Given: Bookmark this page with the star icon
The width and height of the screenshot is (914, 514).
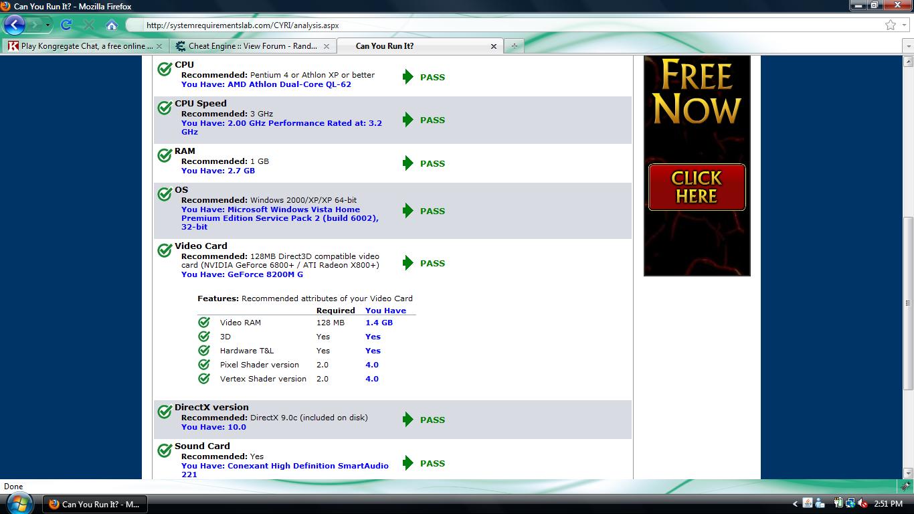Looking at the screenshot, I should coord(890,25).
